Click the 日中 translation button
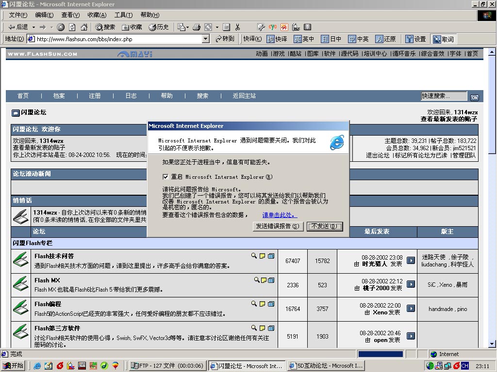 [x=331, y=39]
